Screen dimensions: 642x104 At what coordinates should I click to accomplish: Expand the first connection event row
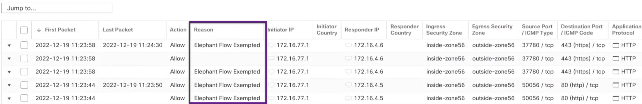(x=9, y=45)
